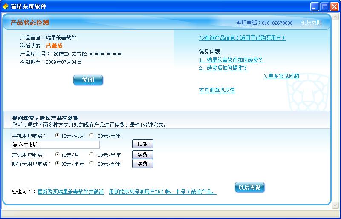Open the 更多常见问题 link
This screenshot has height=219, width=341.
281,76
